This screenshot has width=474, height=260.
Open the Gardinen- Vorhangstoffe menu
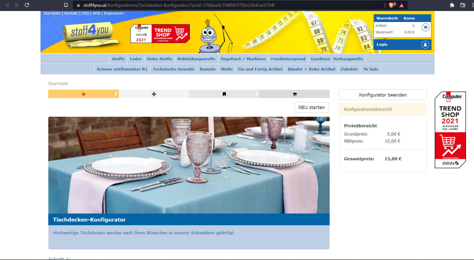(x=337, y=59)
